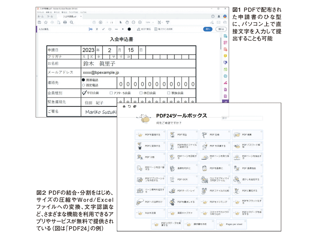Screen dimensions: 317x238
Task: Open the PDFに変換する tile
Action: [x=150, y=146]
